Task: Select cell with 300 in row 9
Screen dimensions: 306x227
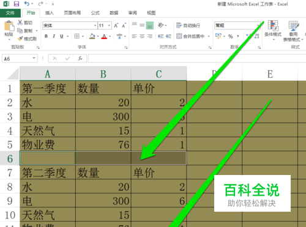Action: click(x=103, y=201)
